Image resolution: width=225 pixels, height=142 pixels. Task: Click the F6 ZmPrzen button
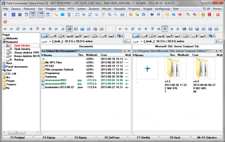[x=112, y=138]
